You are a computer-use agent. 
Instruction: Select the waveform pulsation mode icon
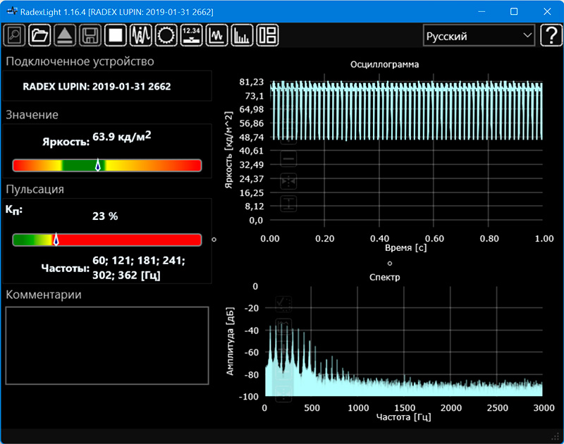141,35
